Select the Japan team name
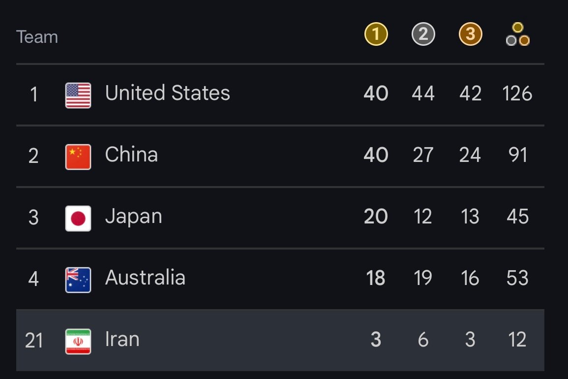 (x=133, y=217)
